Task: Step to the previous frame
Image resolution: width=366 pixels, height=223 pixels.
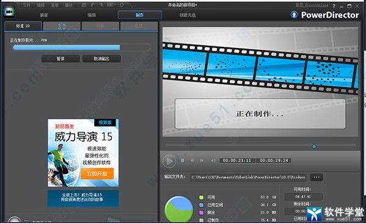Action: [192, 160]
